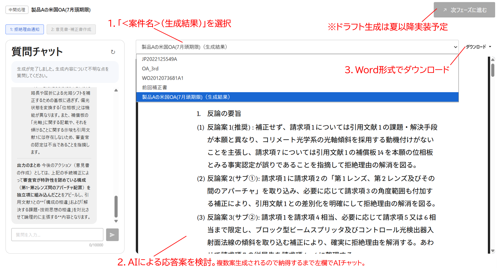
Task: Select JP2022125549A from the list
Action: pos(297,59)
